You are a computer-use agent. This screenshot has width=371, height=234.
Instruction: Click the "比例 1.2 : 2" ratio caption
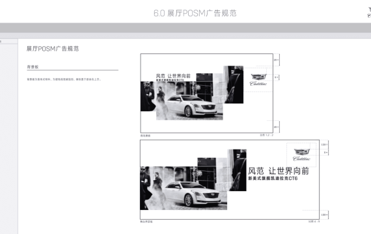click(266, 135)
